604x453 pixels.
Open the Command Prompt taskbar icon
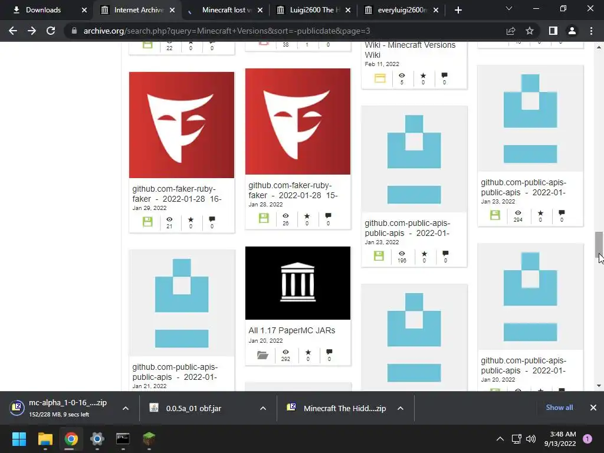pyautogui.click(x=123, y=439)
